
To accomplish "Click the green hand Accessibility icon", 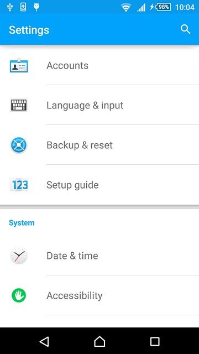I will [19, 295].
